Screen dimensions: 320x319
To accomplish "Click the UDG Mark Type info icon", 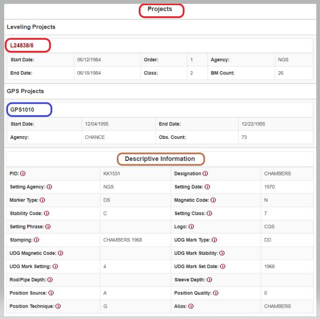I will coord(214,240).
